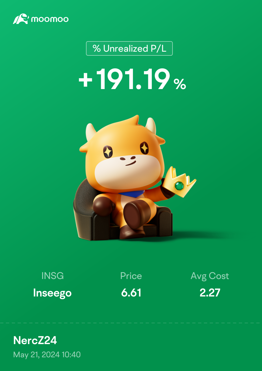
Task: Click the Avg Cost label
Action: [210, 276]
